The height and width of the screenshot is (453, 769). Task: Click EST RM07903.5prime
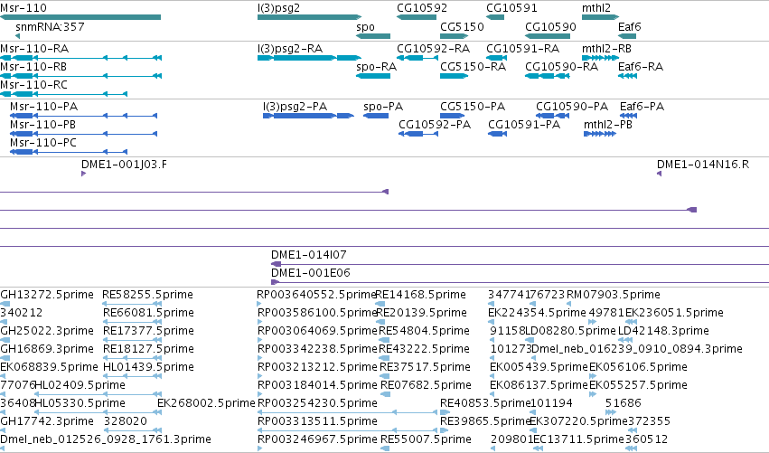(x=614, y=295)
